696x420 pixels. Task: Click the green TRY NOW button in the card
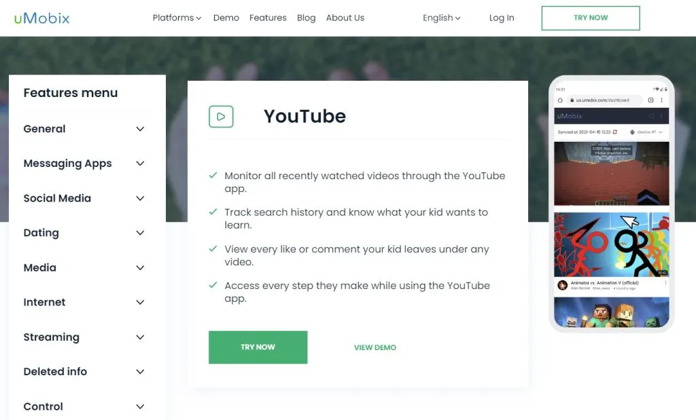pyautogui.click(x=258, y=347)
